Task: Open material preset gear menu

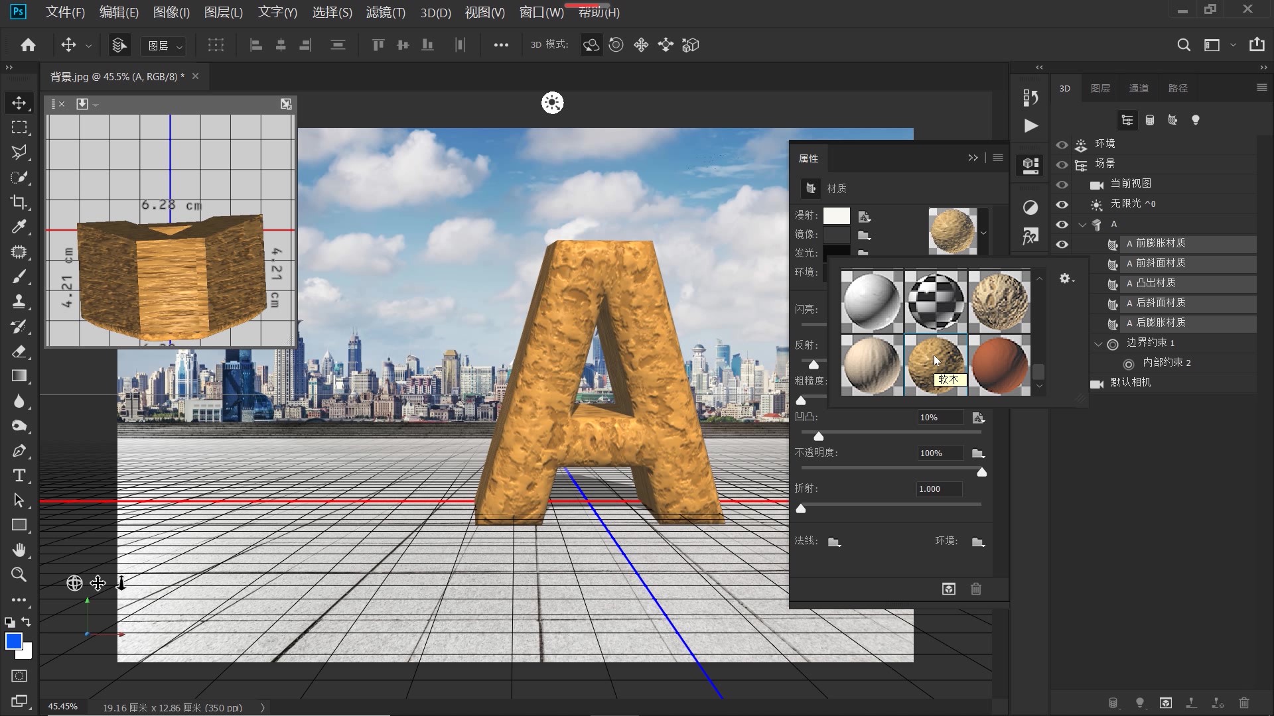Action: click(x=1066, y=279)
